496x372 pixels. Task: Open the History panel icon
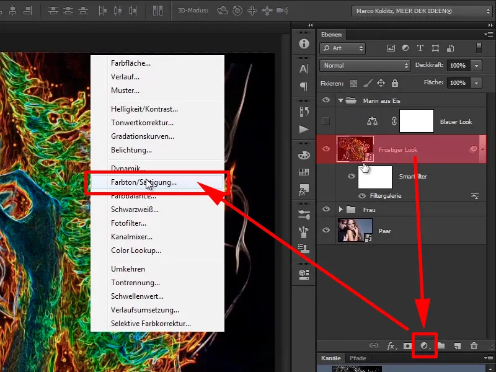304,112
